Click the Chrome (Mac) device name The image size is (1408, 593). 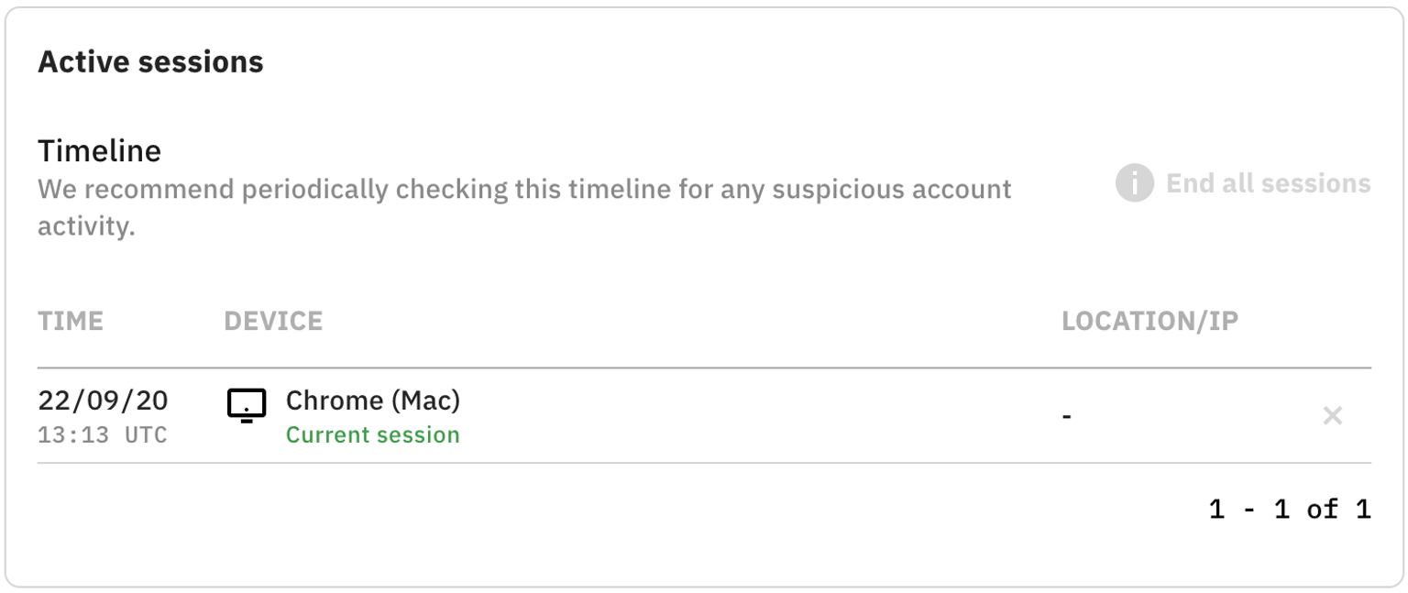point(373,401)
